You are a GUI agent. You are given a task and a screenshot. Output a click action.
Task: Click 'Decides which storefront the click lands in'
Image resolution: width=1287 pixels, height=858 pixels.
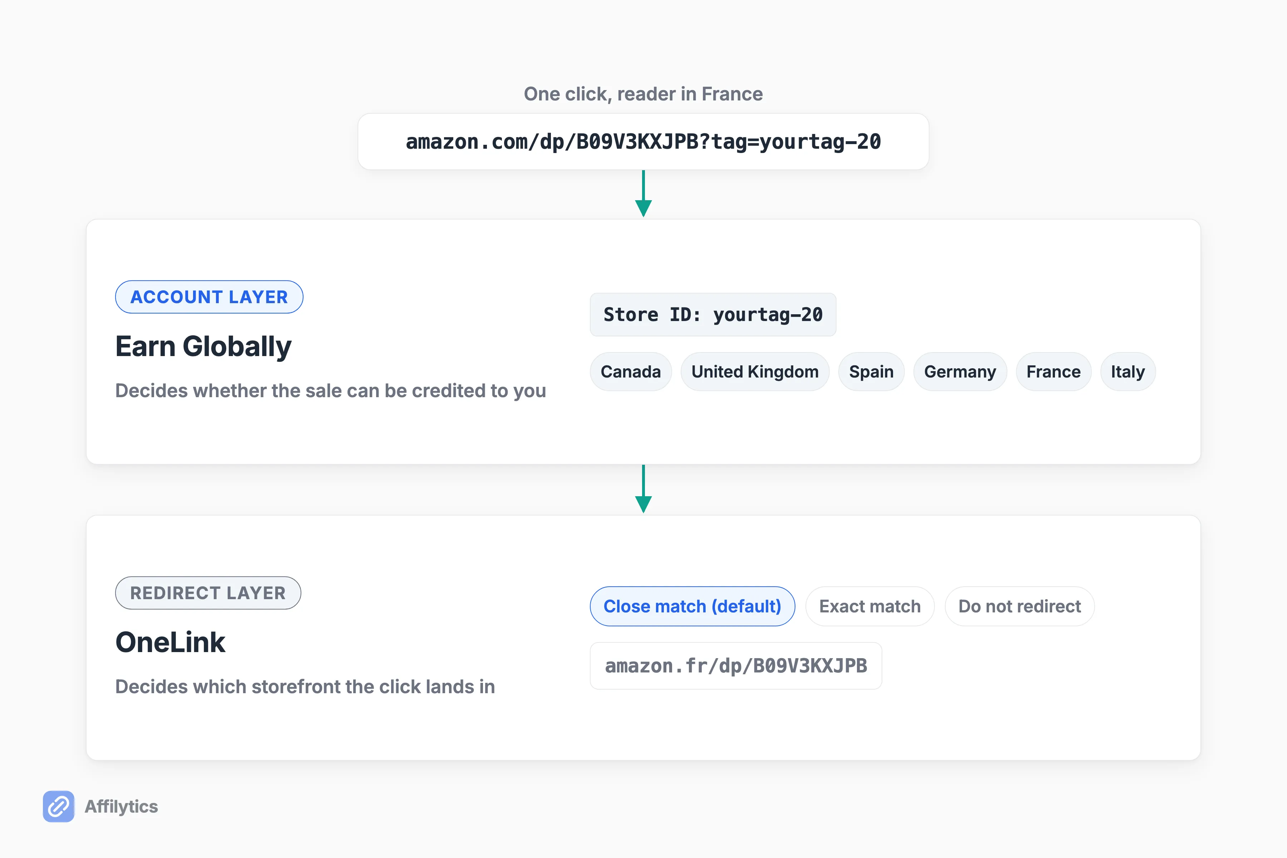305,687
